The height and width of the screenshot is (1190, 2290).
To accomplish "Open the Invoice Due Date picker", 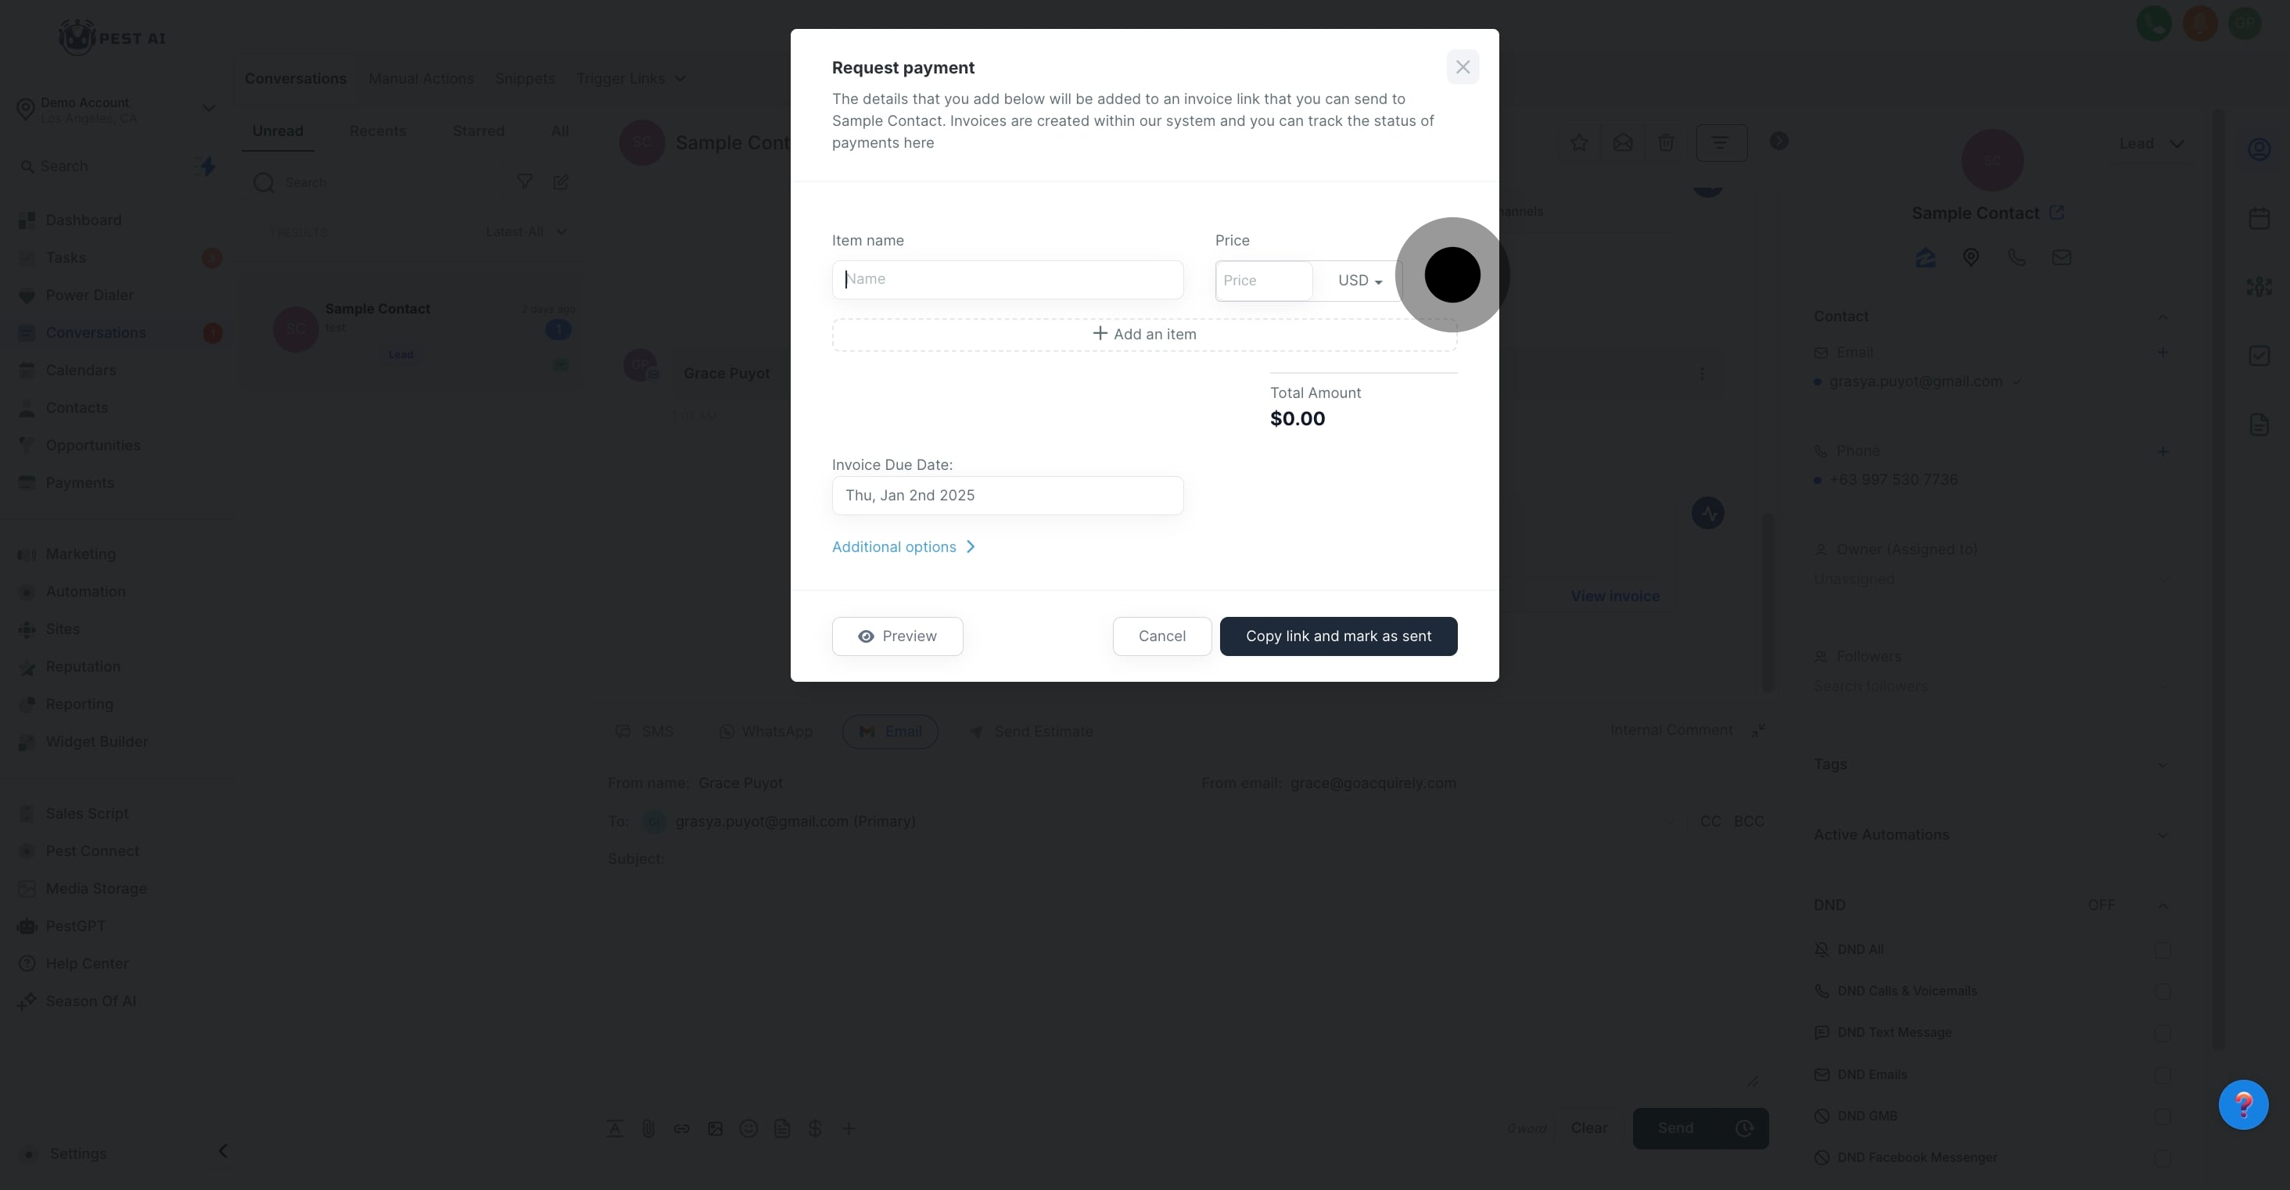I will tap(1007, 496).
